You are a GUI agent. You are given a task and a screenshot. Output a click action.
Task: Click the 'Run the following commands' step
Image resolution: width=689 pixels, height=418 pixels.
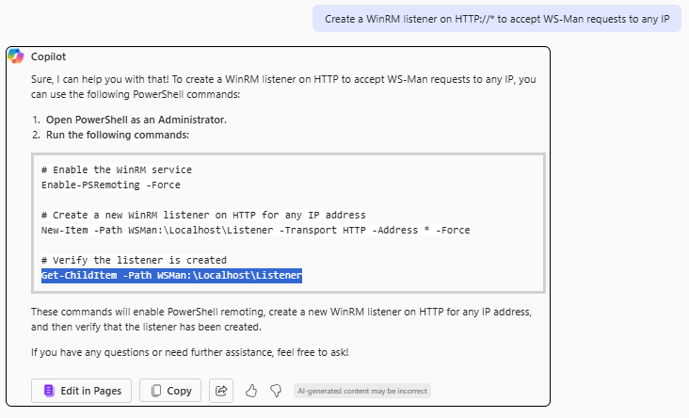tap(118, 135)
